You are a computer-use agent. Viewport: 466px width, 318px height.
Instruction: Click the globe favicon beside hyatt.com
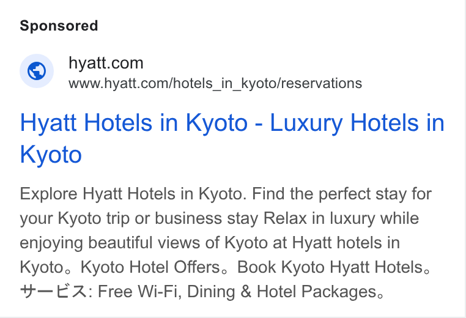pyautogui.click(x=37, y=71)
